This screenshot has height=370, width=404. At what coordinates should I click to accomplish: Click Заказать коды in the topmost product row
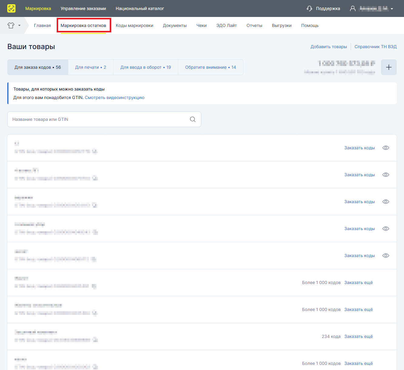click(359, 148)
